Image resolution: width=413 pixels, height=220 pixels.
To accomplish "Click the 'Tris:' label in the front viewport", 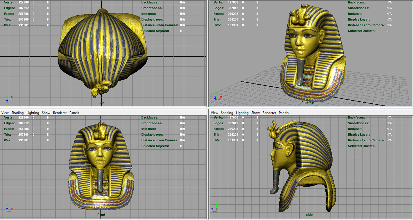I will tap(8, 134).
